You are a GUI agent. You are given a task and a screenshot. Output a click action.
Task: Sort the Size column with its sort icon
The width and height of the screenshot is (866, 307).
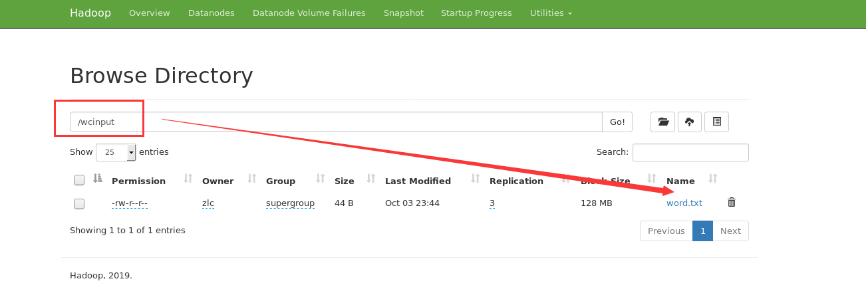tap(371, 179)
